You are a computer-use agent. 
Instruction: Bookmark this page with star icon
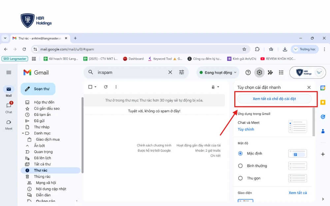[x=244, y=49]
